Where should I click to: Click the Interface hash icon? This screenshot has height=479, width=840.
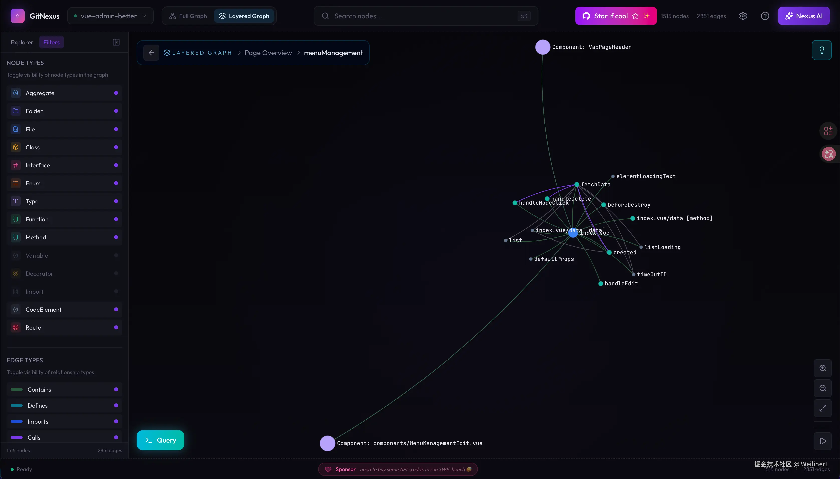coord(16,165)
